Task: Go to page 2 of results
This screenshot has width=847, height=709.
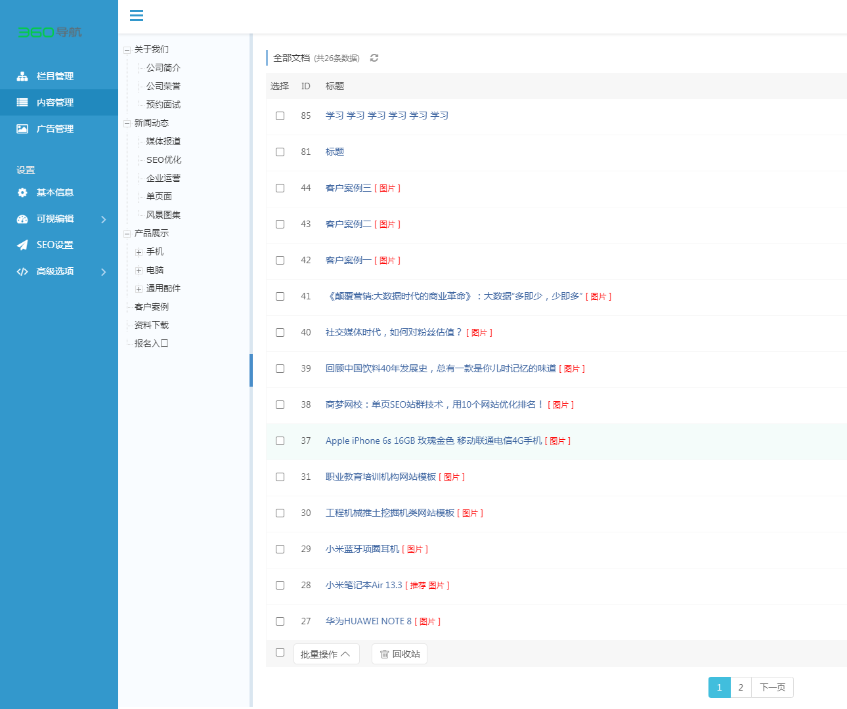Action: click(x=741, y=687)
